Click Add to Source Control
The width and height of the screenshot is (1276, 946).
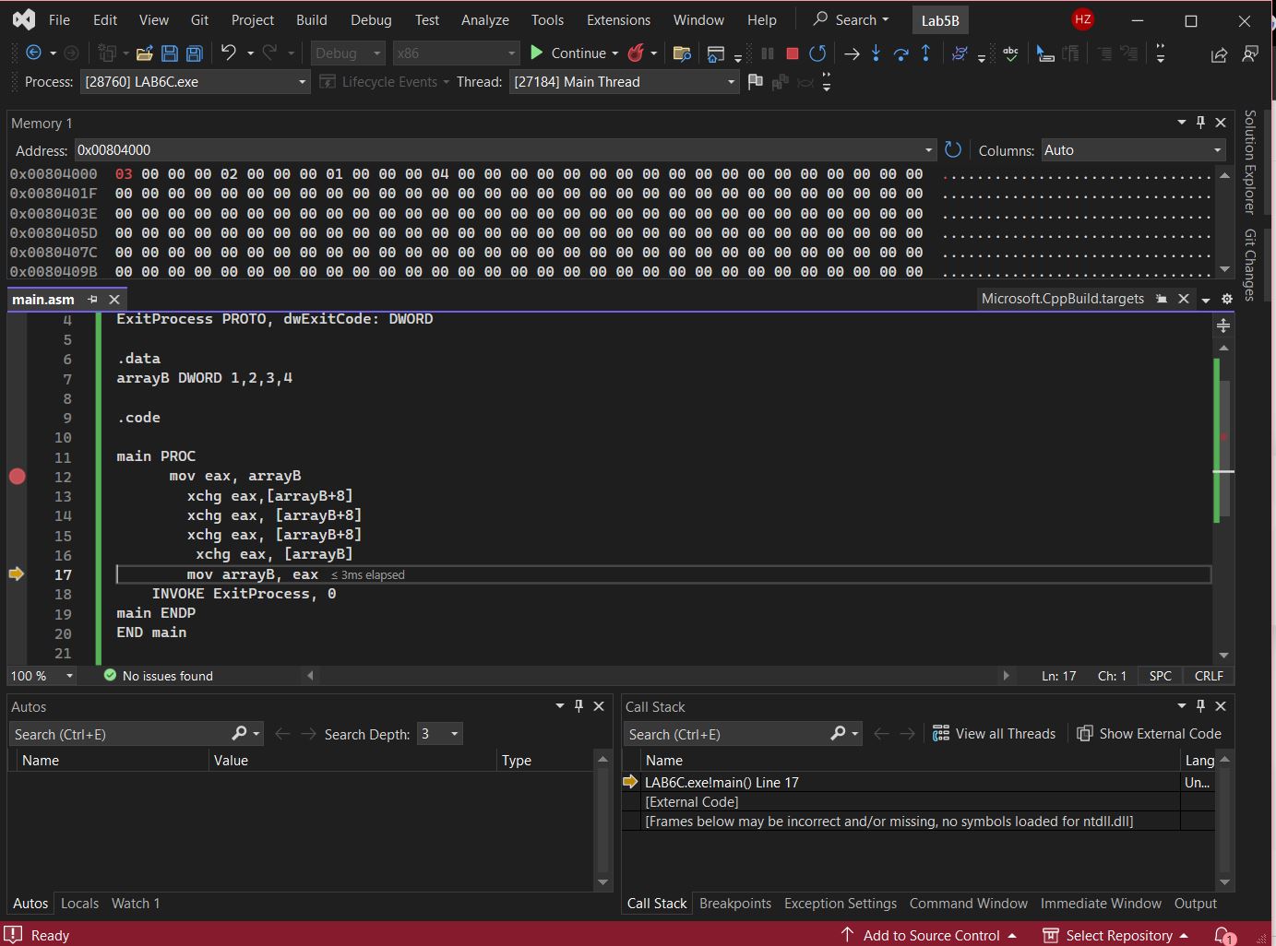pyautogui.click(x=930, y=935)
